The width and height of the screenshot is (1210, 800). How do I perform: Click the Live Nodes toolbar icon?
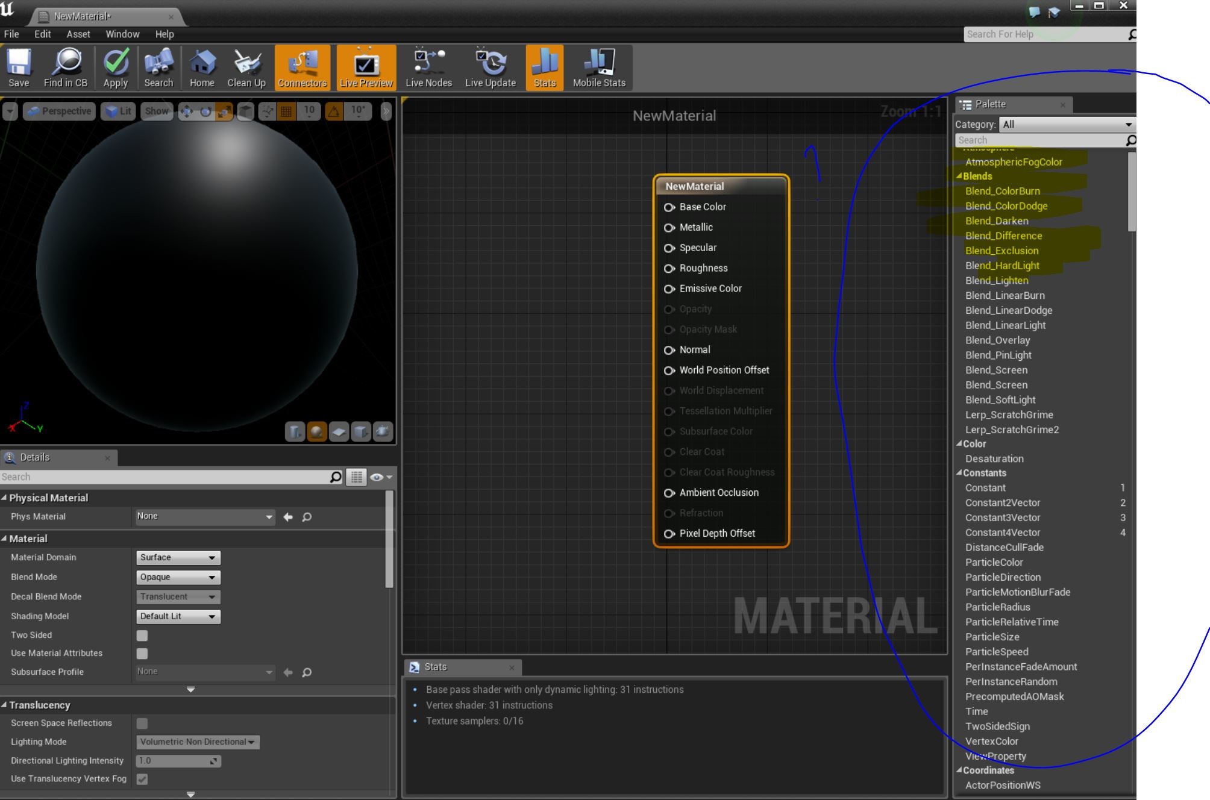point(428,67)
